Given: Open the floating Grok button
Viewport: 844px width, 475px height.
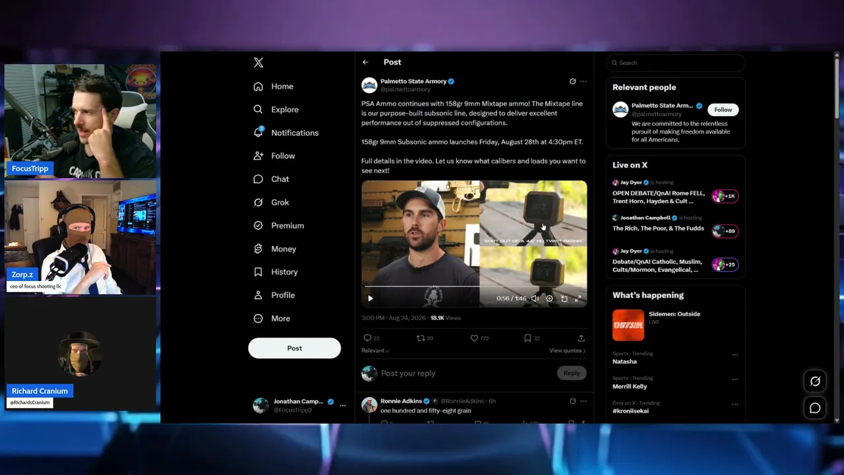Looking at the screenshot, I should 815,381.
